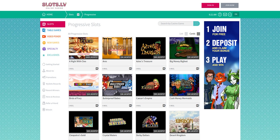Open the Derby Dollars game thumbnail
This screenshot has width=280, height=140.
pos(151,122)
